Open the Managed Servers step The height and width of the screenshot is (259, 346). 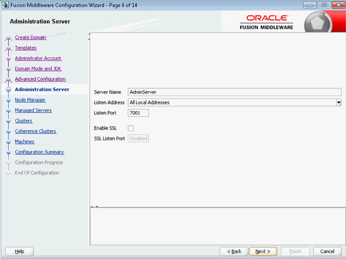click(33, 110)
